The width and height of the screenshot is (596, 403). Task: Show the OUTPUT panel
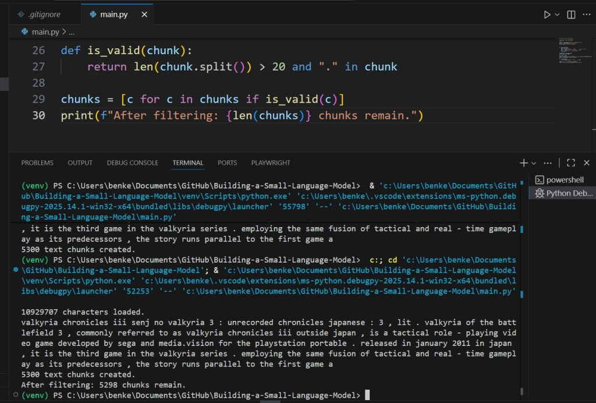click(x=80, y=163)
